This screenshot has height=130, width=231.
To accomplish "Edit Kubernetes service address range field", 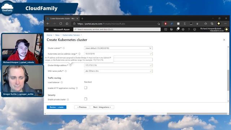I will click(118, 54).
